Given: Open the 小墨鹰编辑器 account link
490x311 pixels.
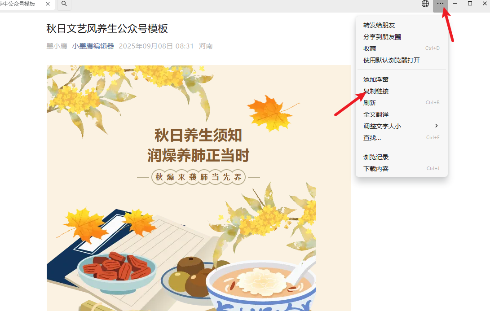Looking at the screenshot, I should click(93, 46).
